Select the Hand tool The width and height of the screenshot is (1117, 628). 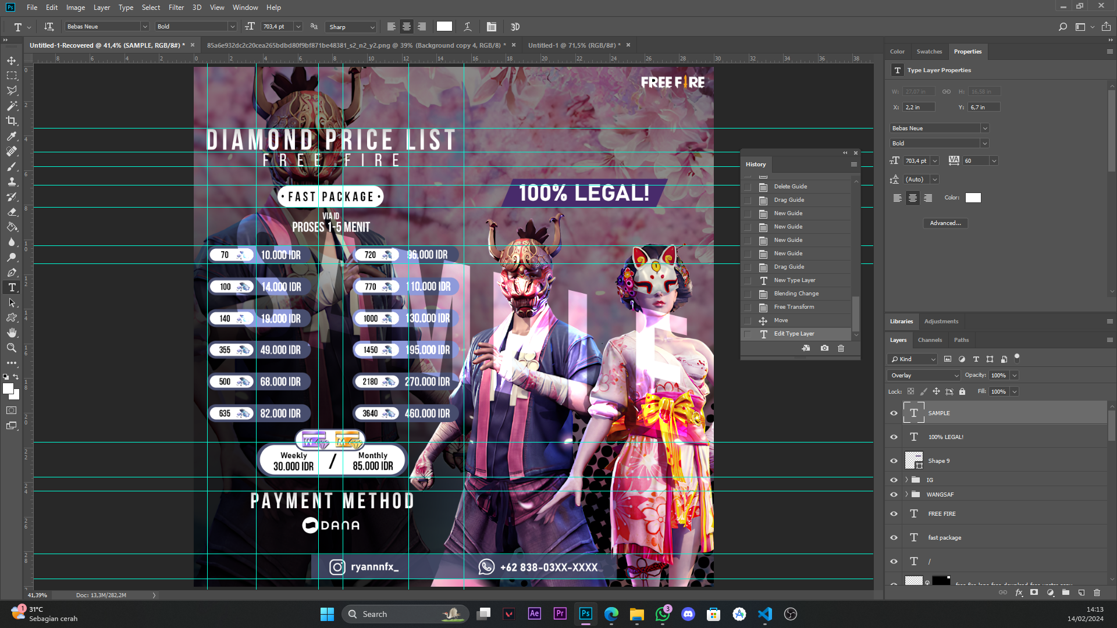coord(12,333)
